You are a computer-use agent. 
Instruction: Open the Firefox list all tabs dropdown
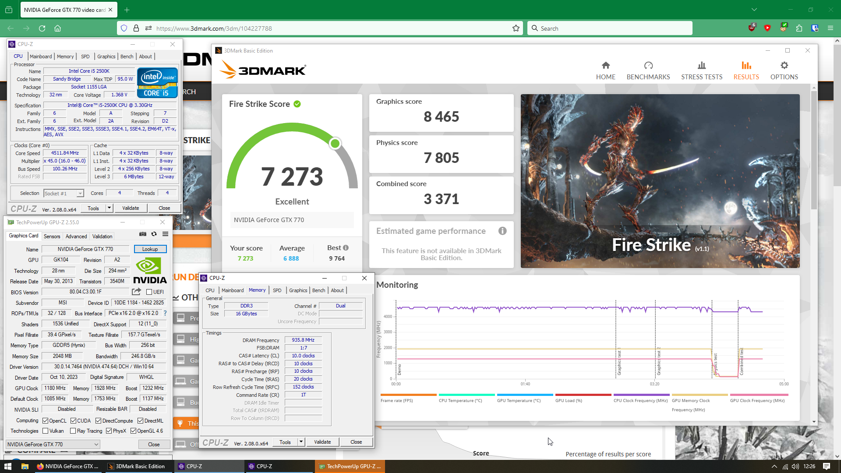coord(754,10)
